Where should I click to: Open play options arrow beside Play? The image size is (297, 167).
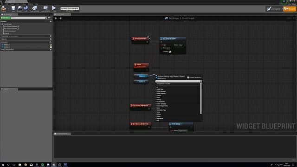[x=58, y=9]
